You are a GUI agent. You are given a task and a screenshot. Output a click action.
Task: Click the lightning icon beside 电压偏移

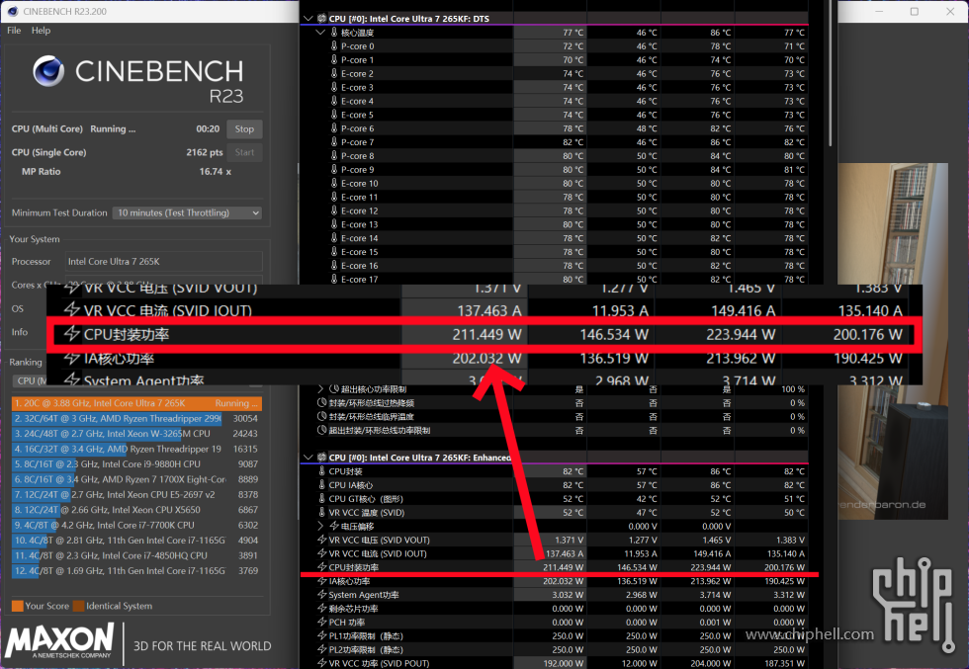click(334, 526)
